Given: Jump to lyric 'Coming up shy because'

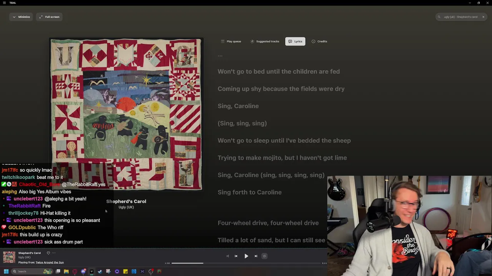Looking at the screenshot, I should 281,89.
